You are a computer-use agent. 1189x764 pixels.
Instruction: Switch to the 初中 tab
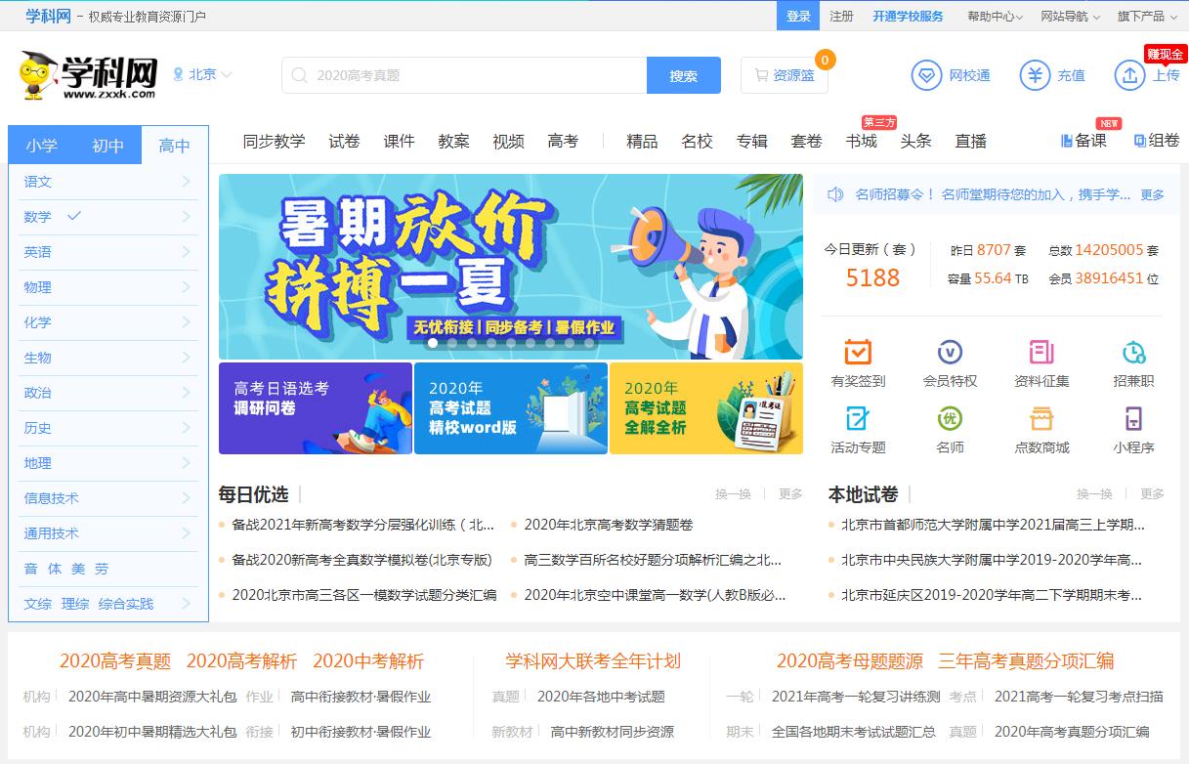coord(107,145)
